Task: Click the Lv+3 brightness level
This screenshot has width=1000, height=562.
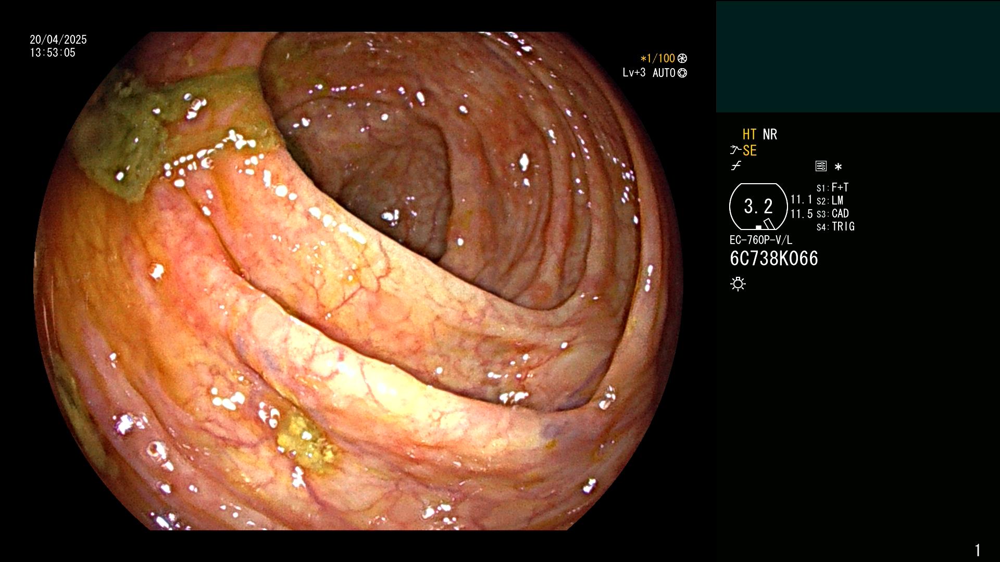Action: [x=634, y=73]
